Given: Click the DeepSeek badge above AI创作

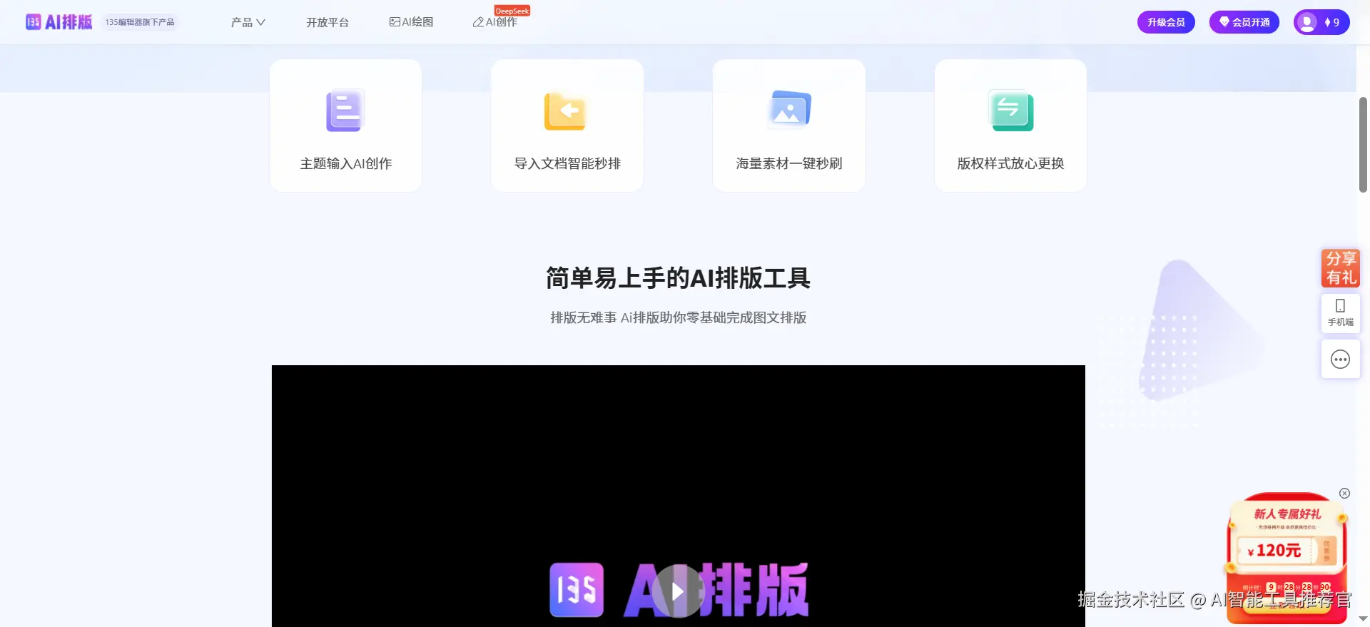Looking at the screenshot, I should pyautogui.click(x=512, y=11).
